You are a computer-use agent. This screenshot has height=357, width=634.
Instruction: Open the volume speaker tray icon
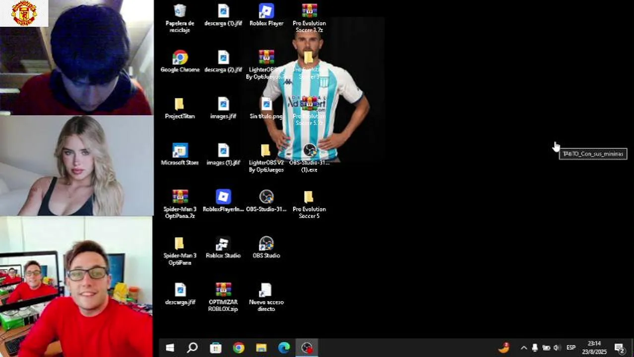pos(557,348)
